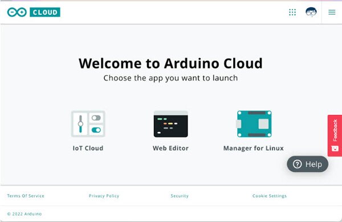Launch the IoT Cloud sliders icon
The image size is (342, 222).
coord(88,124)
